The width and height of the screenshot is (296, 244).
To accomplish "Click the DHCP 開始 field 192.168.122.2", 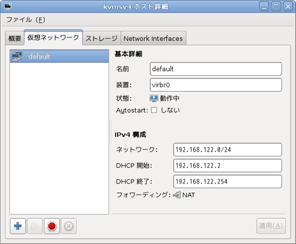I will click(x=228, y=166).
